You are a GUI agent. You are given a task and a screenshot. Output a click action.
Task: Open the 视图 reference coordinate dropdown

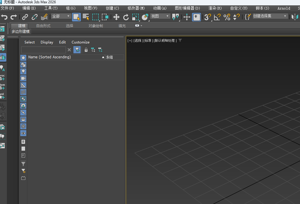(x=160, y=16)
